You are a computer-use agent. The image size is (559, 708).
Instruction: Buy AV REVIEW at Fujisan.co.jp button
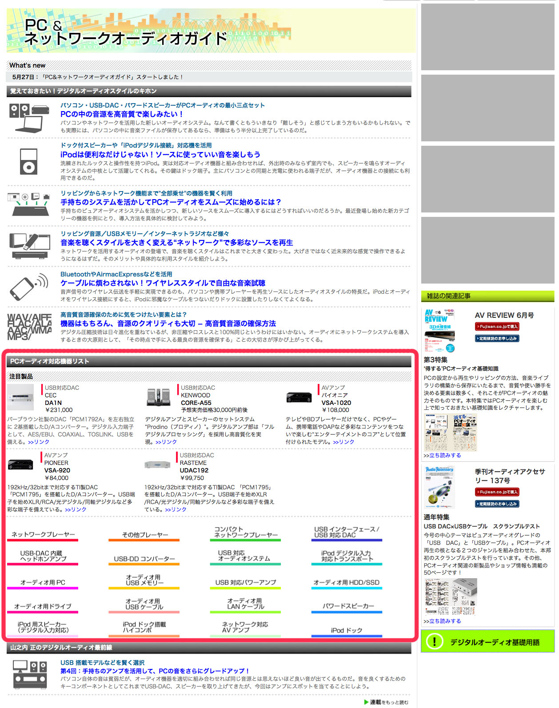[497, 327]
